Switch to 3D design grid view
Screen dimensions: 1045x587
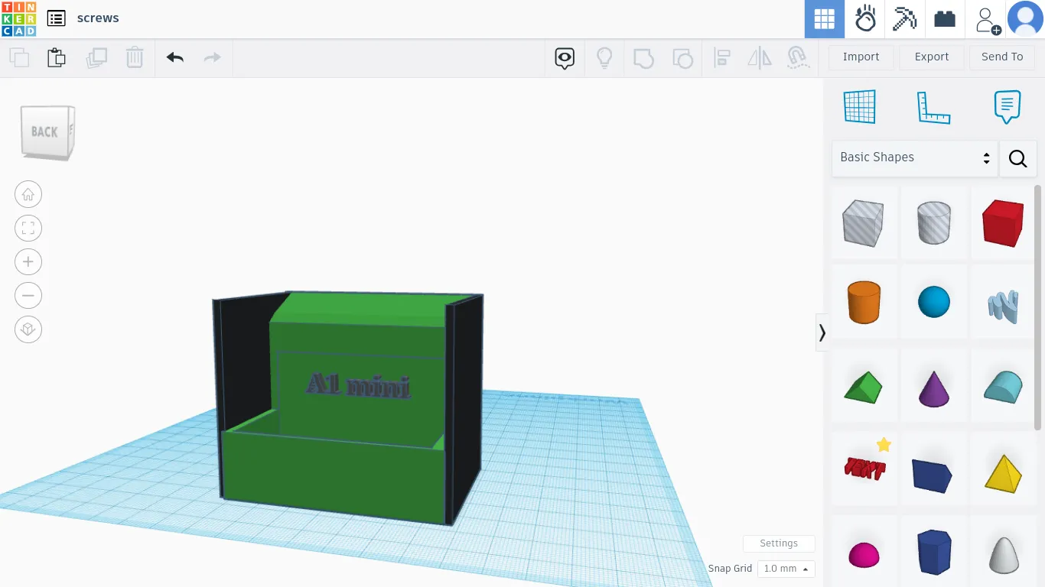pyautogui.click(x=825, y=19)
